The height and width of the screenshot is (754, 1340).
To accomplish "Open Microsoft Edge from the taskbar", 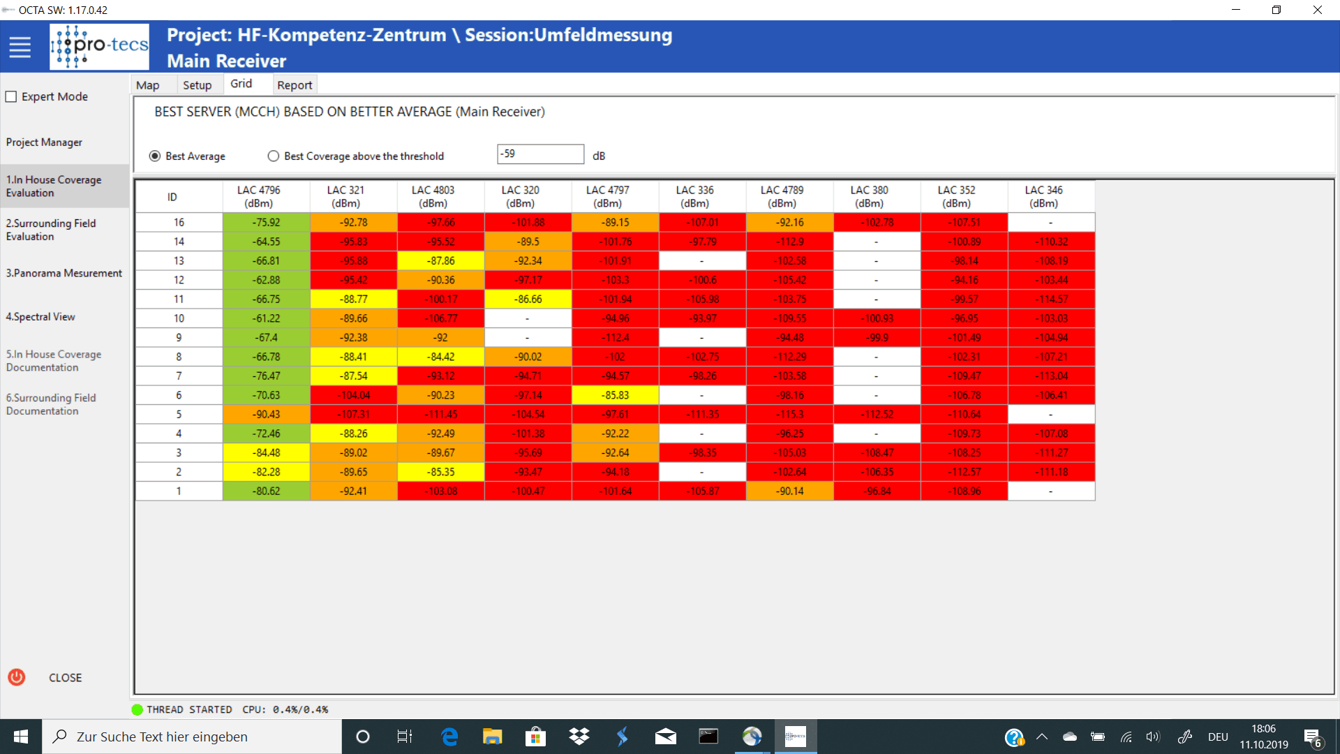I will [449, 737].
